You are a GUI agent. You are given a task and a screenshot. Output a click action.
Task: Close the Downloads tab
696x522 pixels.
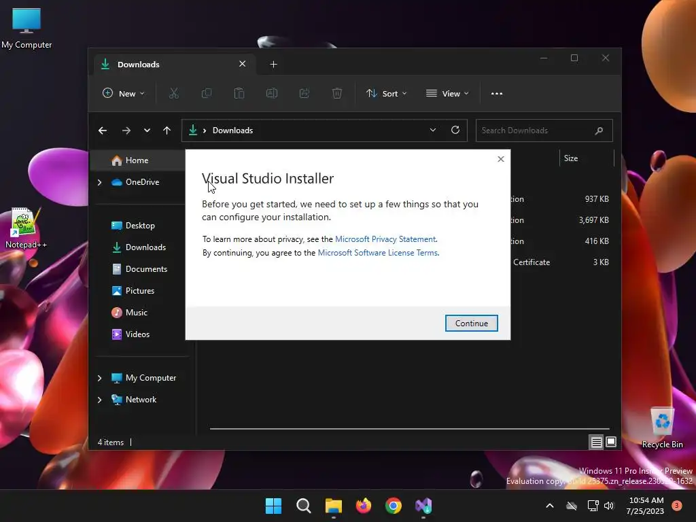(243, 64)
